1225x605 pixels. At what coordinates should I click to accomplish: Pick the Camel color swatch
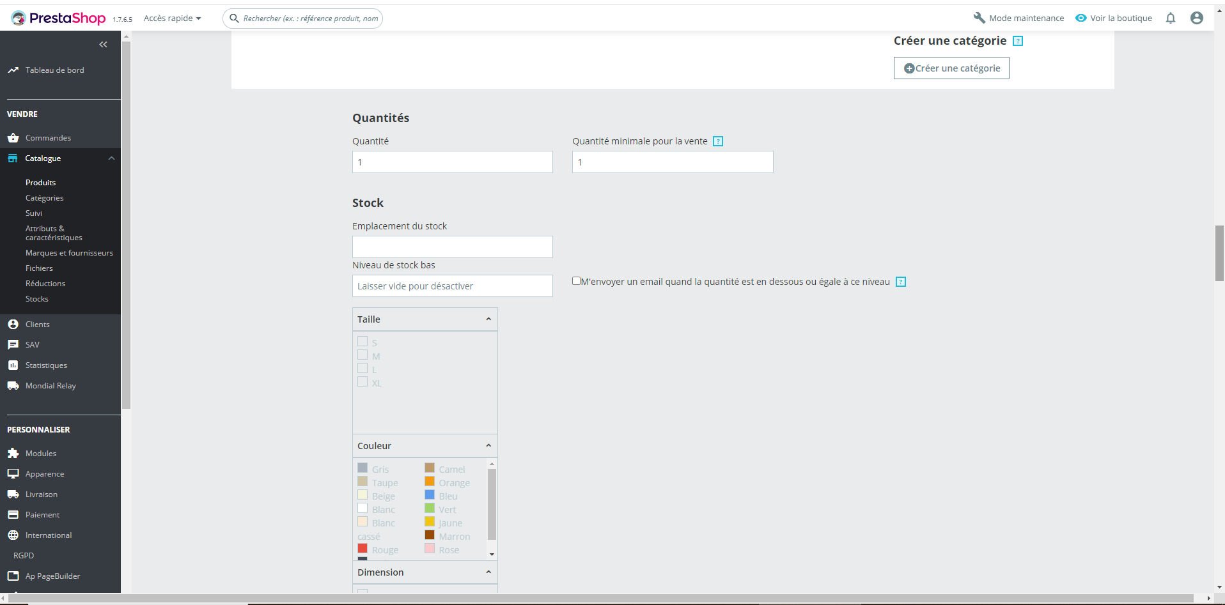coord(430,468)
